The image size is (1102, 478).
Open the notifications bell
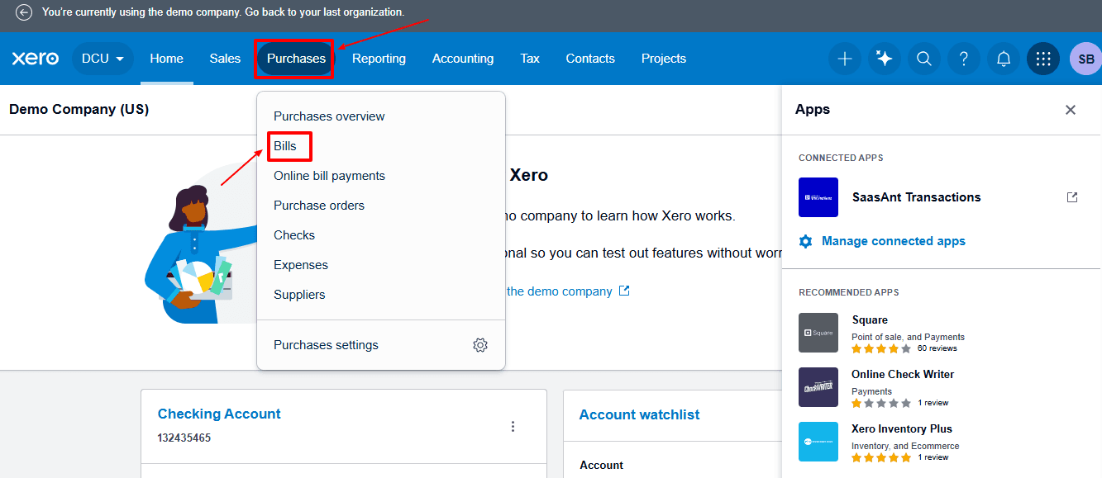tap(1004, 59)
